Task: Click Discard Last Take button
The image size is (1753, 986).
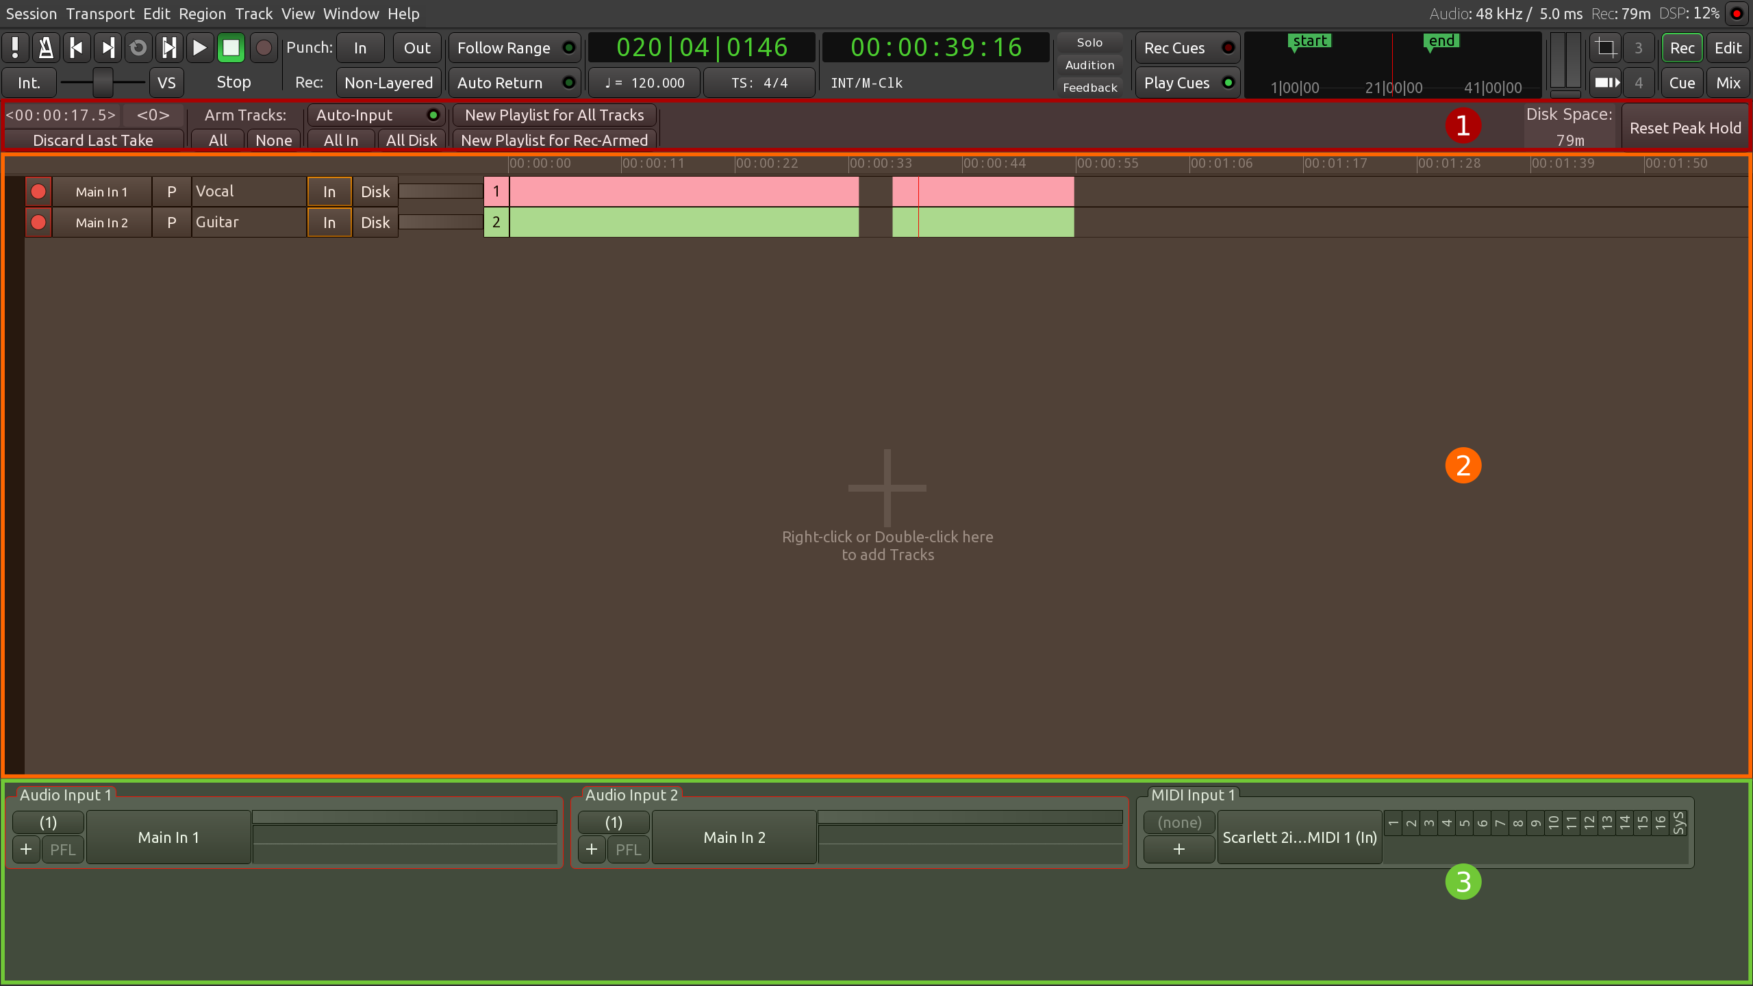Action: point(93,140)
